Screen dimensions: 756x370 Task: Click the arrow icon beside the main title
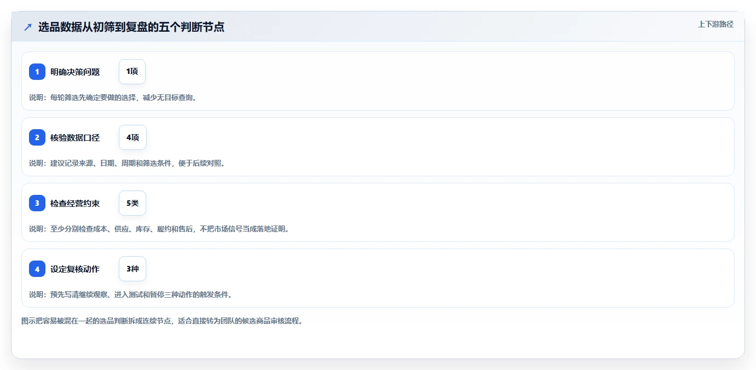[x=27, y=27]
